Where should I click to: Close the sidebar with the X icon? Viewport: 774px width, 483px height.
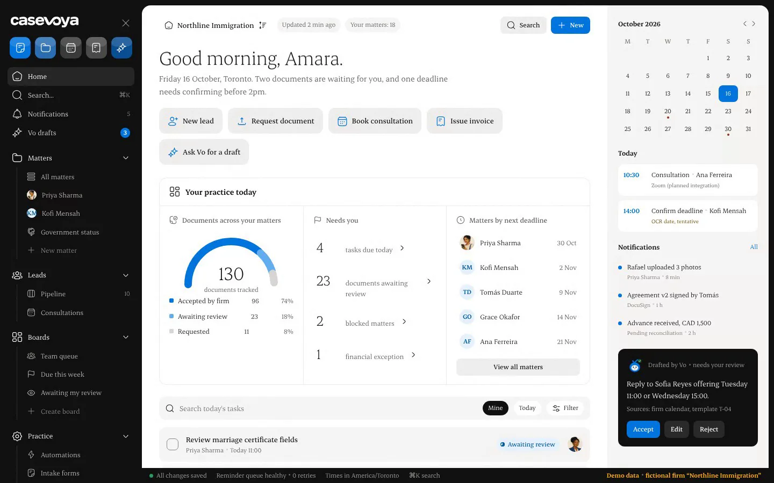pyautogui.click(x=126, y=23)
